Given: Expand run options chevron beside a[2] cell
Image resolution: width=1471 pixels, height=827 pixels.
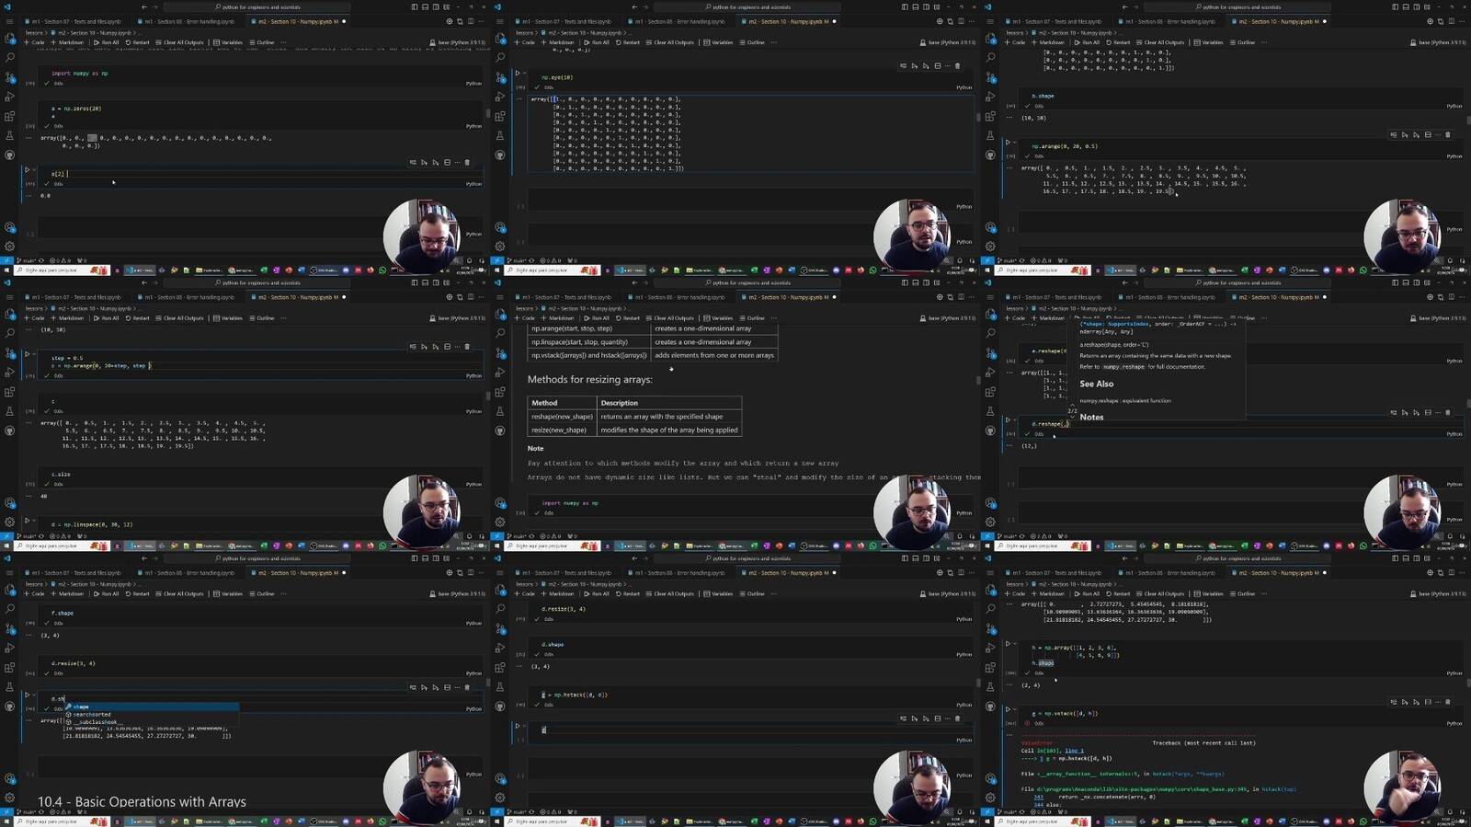Looking at the screenshot, I should click(35, 170).
